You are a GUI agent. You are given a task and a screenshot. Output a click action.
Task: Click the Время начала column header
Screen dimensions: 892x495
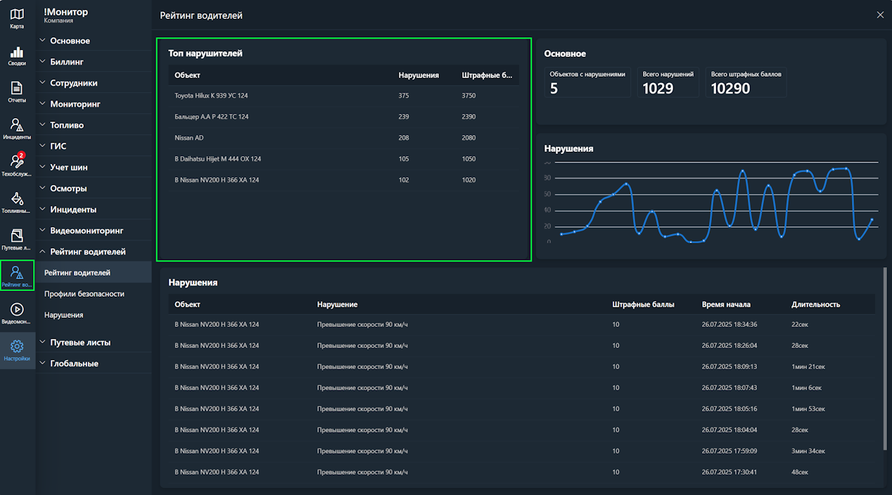[x=725, y=304]
